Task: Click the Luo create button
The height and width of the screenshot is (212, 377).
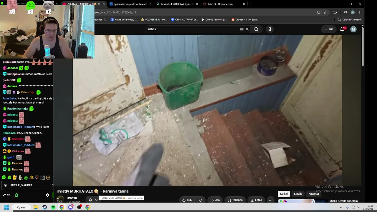Action: coord(329,29)
